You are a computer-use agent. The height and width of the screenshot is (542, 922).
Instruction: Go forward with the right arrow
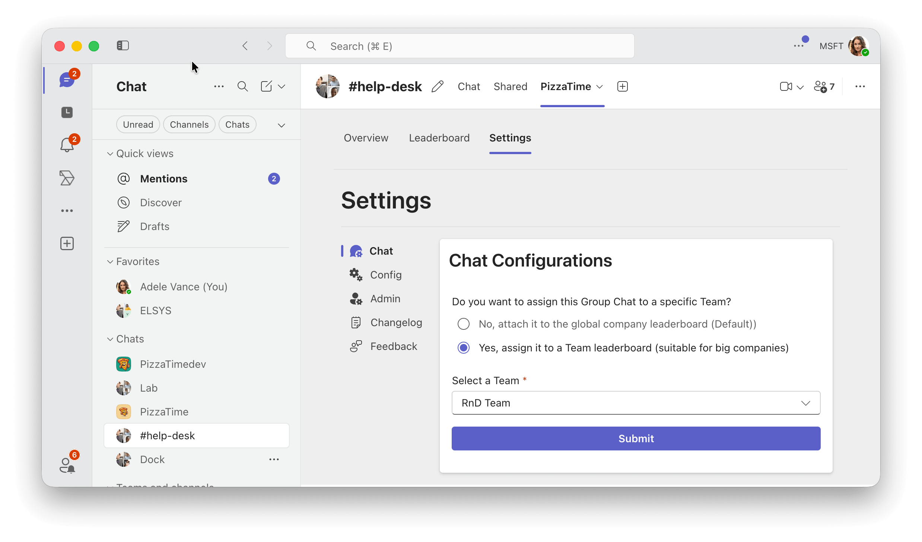coord(270,46)
